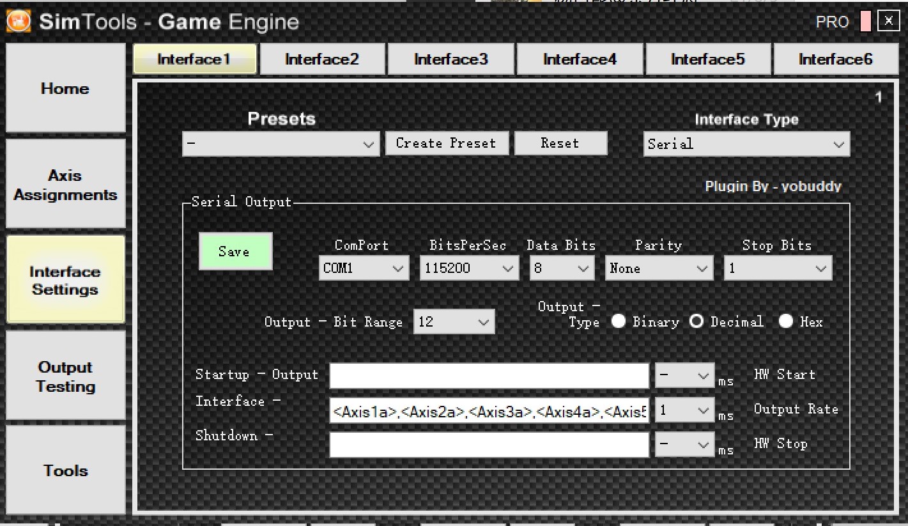Select the Interface4 tab
This screenshot has height=526, width=908.
[x=580, y=59]
